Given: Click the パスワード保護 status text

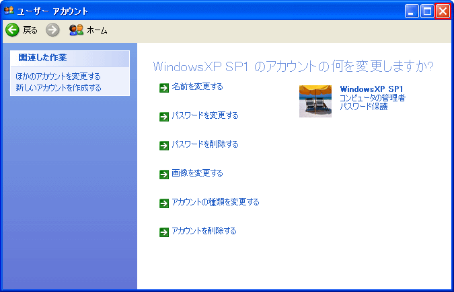Looking at the screenshot, I should pyautogui.click(x=364, y=107).
